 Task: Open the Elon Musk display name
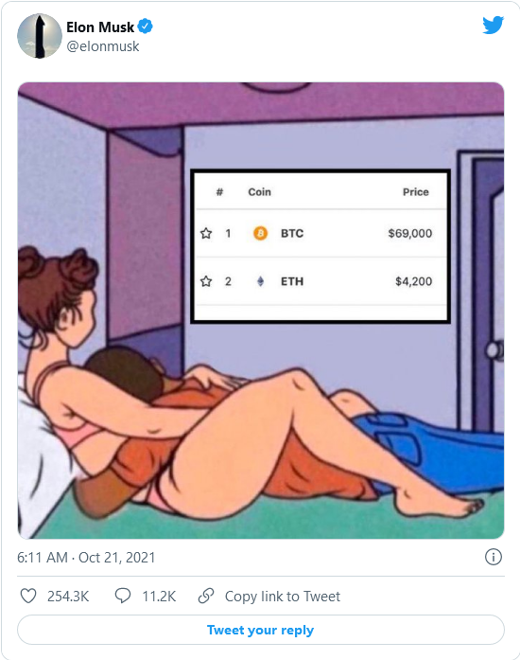click(100, 27)
